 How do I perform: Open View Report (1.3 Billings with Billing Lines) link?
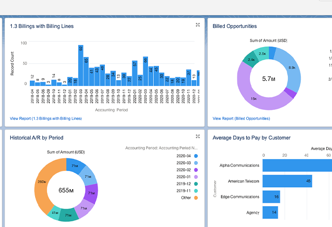[x=46, y=118]
